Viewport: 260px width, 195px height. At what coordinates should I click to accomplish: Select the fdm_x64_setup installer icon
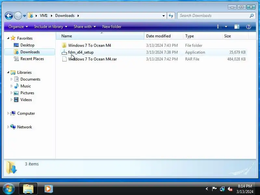pyautogui.click(x=64, y=52)
